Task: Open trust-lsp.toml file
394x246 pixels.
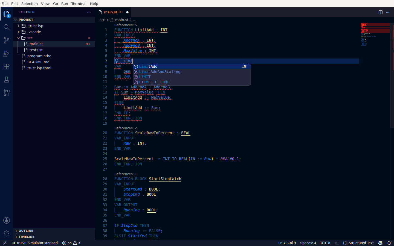Action: (x=54, y=68)
